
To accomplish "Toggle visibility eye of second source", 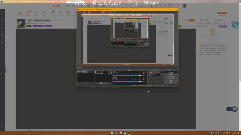I will click(109, 73).
